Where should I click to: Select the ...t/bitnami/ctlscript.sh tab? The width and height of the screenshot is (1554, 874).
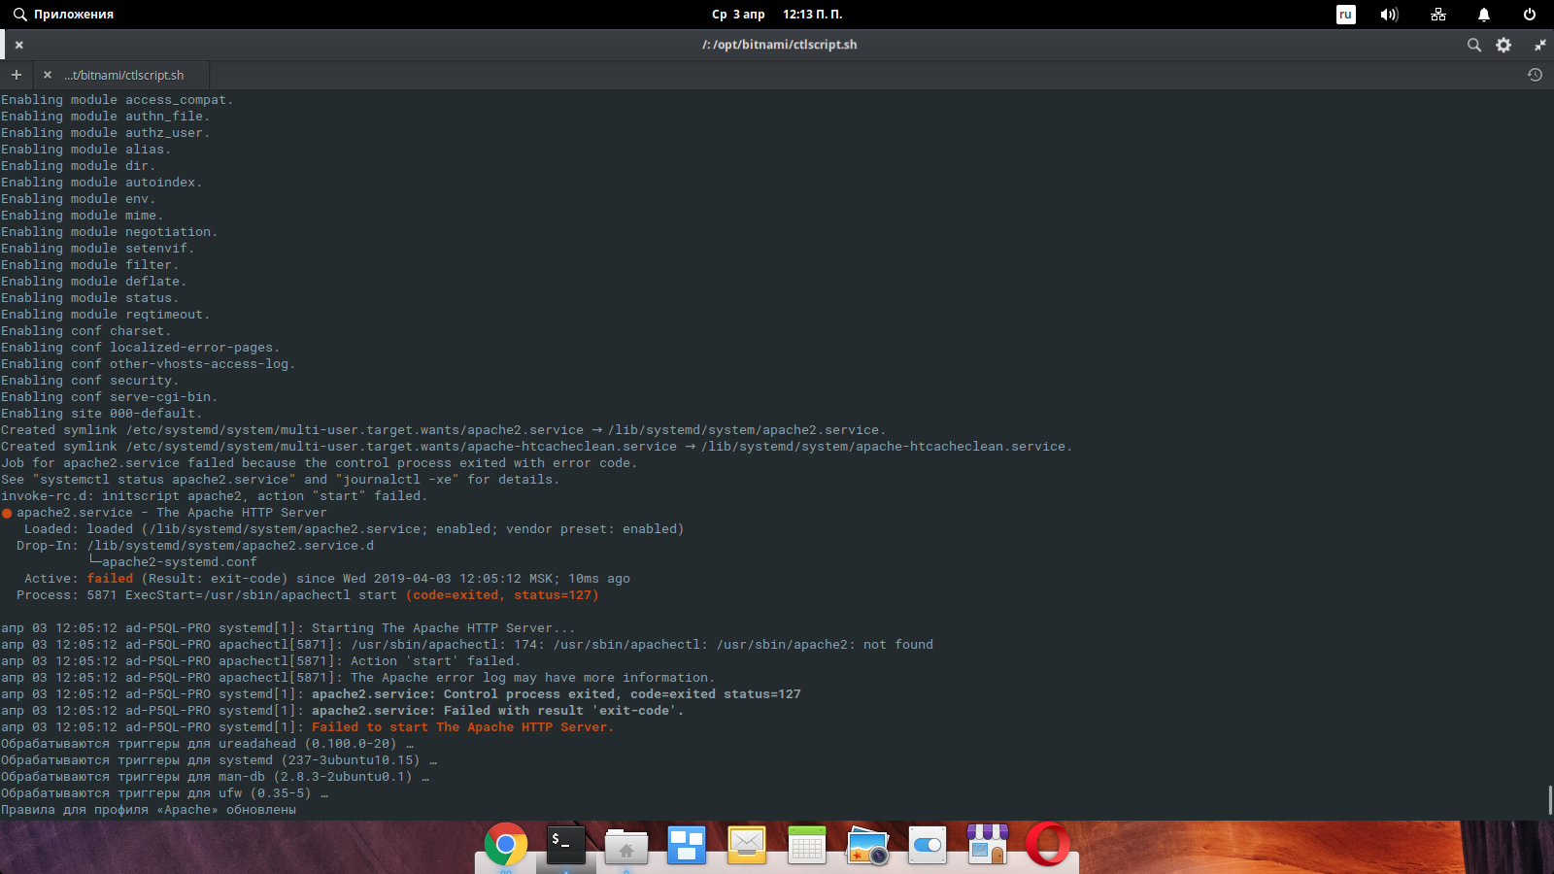123,75
